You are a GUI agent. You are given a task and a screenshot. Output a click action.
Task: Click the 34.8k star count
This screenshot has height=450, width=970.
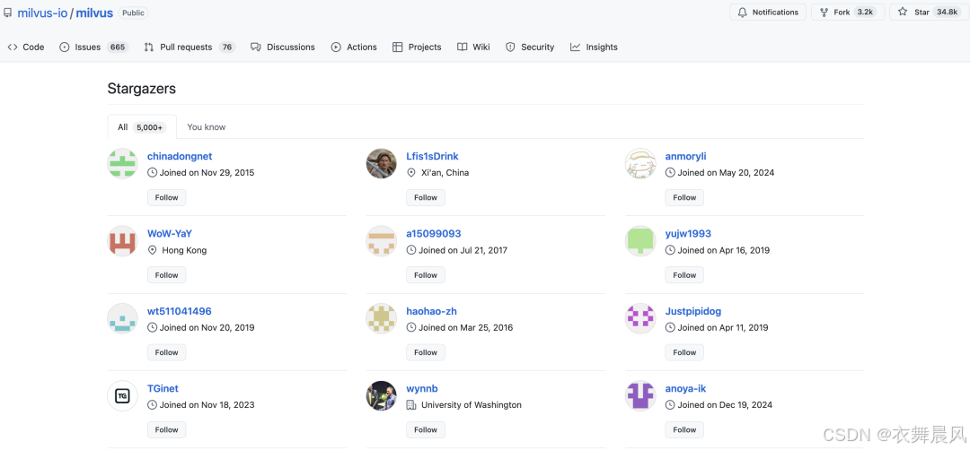(947, 12)
